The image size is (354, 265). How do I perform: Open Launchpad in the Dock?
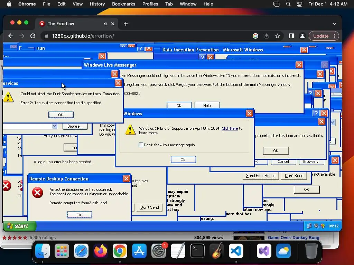62,251
